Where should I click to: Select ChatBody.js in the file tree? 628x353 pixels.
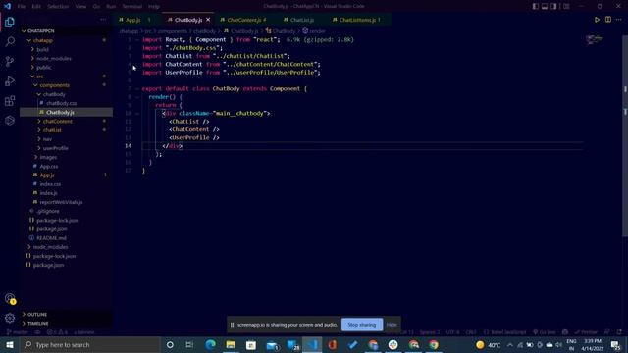point(60,113)
